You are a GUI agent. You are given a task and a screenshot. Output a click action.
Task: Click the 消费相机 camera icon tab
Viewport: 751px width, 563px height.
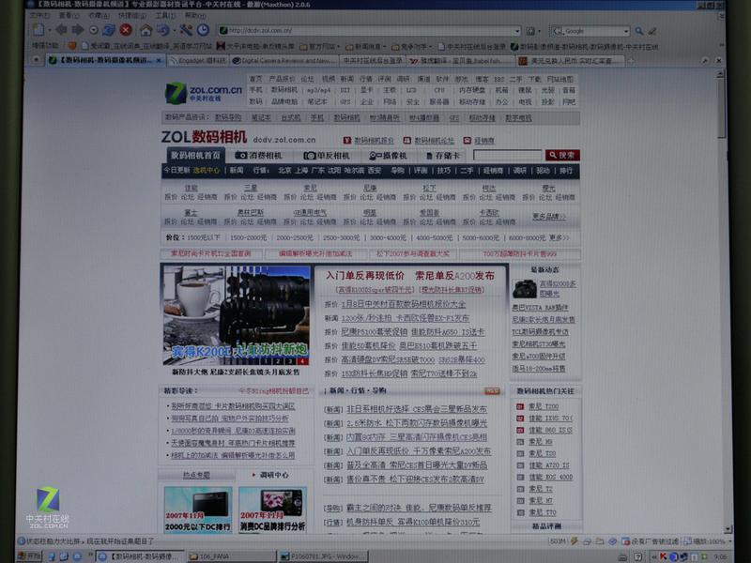click(x=258, y=156)
